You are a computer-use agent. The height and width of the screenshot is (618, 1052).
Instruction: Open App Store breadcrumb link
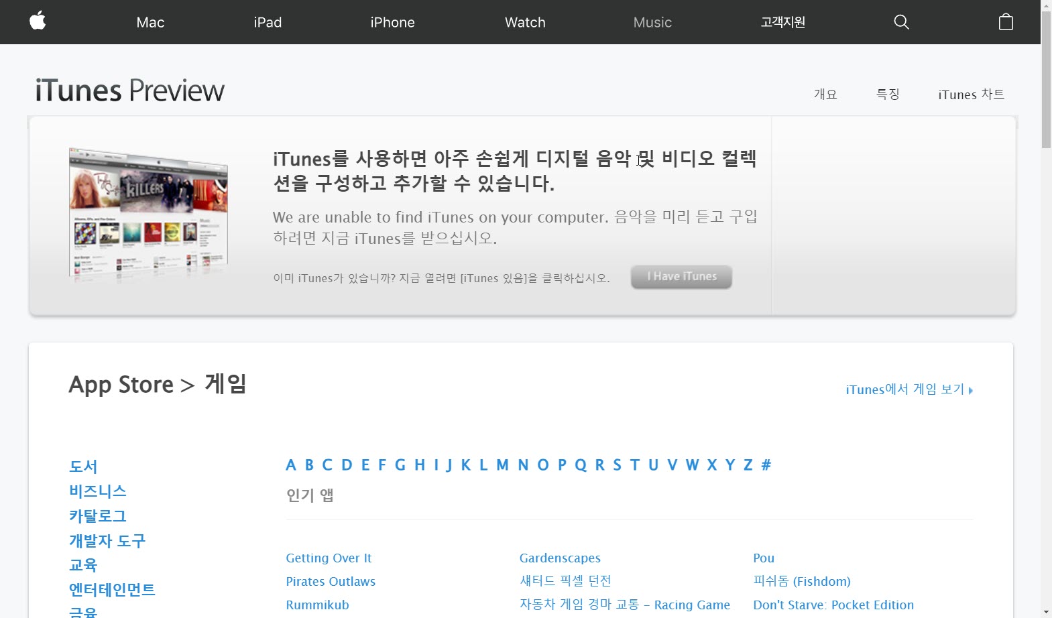[121, 385]
